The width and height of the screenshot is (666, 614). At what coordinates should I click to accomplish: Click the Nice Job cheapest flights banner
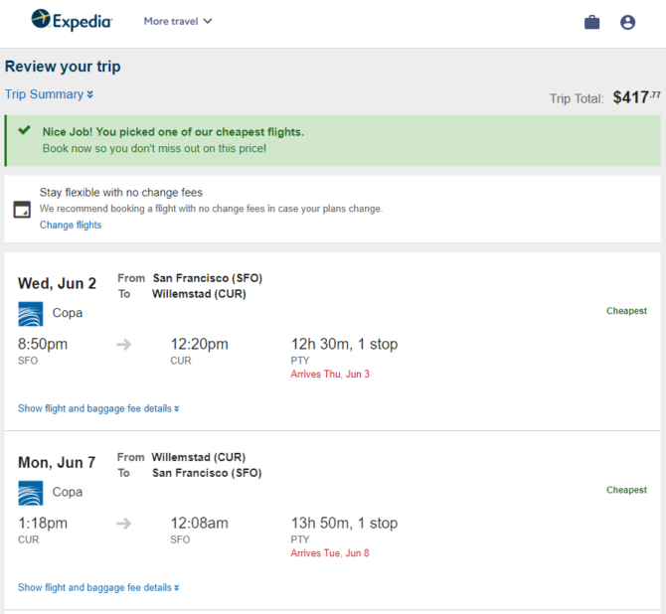tap(333, 140)
